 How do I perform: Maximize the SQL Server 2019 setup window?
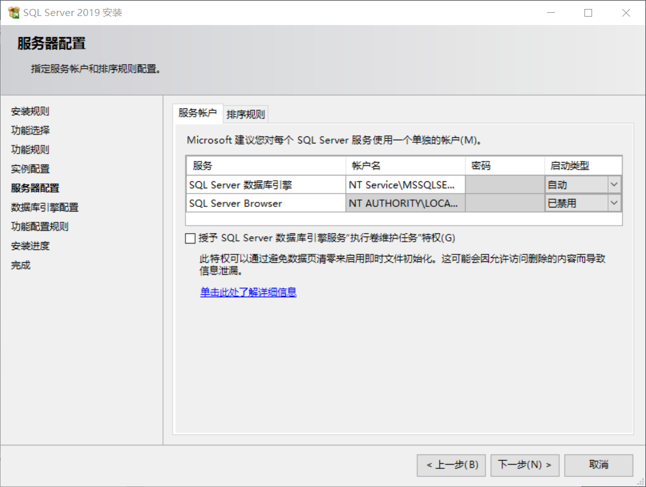pyautogui.click(x=588, y=13)
